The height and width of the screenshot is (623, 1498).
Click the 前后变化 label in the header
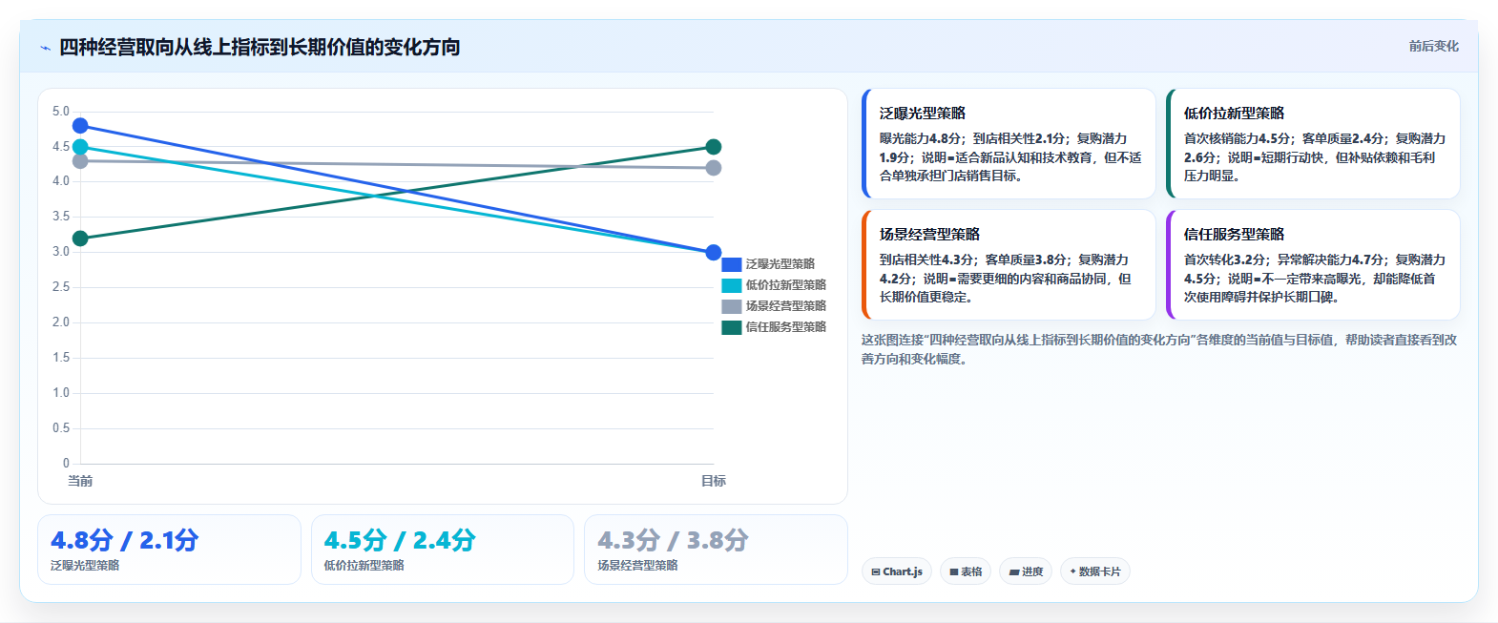tap(1433, 46)
